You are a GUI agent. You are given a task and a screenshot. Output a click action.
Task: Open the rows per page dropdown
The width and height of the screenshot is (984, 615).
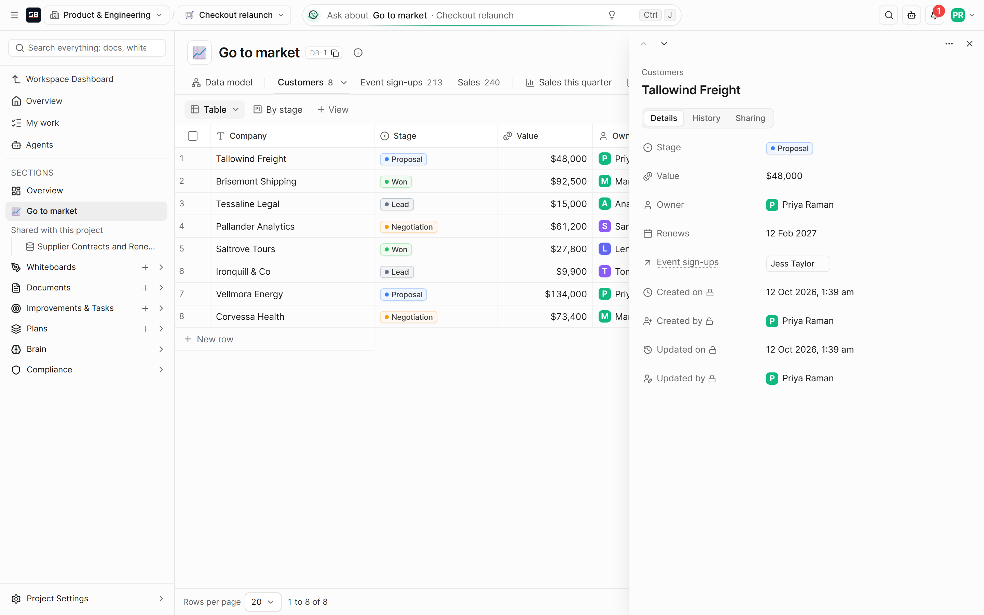pos(263,602)
